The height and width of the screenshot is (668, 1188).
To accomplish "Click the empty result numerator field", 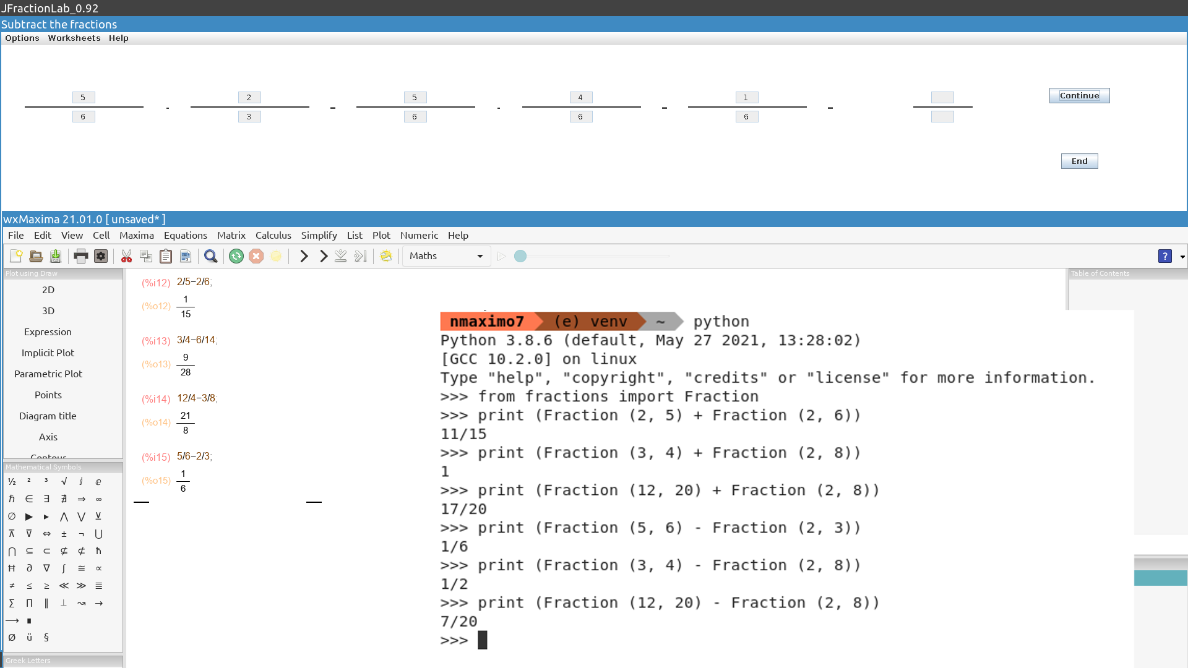I will click(x=942, y=98).
